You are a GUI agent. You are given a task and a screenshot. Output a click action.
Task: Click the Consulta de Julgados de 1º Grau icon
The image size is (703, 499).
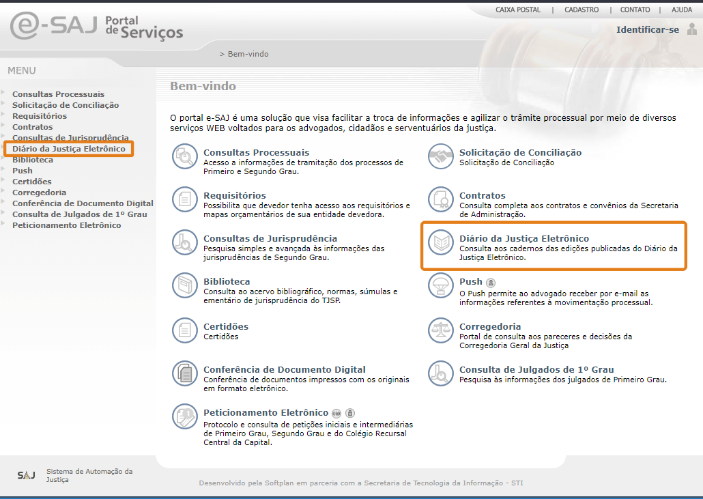click(x=441, y=373)
